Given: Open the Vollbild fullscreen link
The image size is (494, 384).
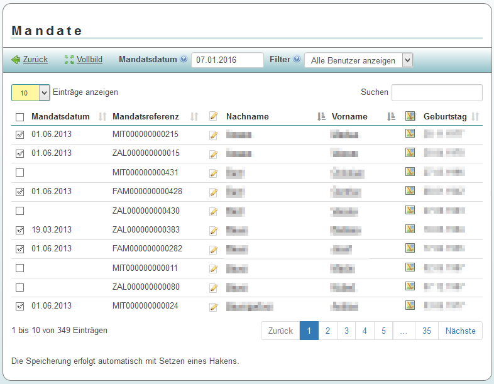Looking at the screenshot, I should (x=89, y=60).
